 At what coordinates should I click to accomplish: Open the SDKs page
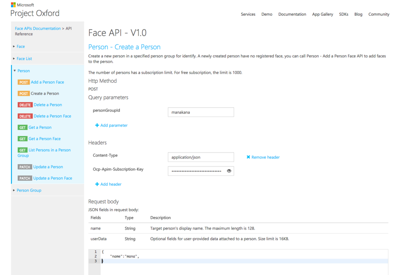[x=344, y=14]
